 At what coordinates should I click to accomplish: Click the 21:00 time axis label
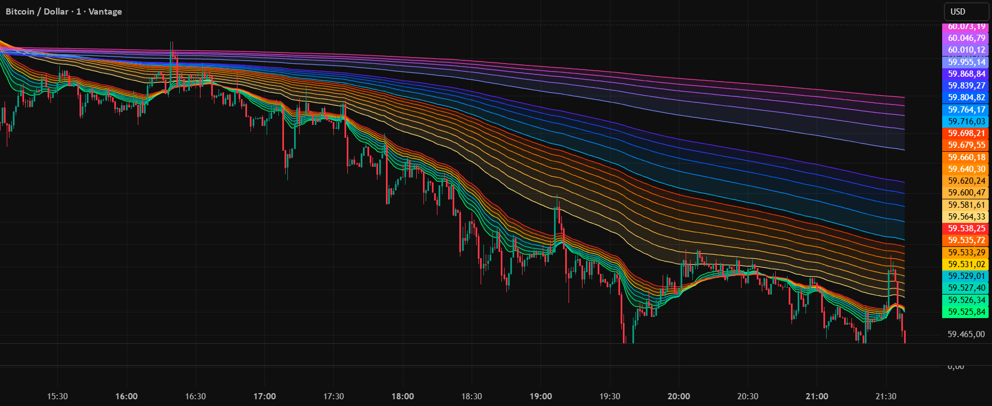click(x=817, y=396)
